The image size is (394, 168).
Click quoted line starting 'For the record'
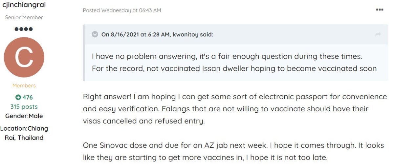tap(234, 68)
